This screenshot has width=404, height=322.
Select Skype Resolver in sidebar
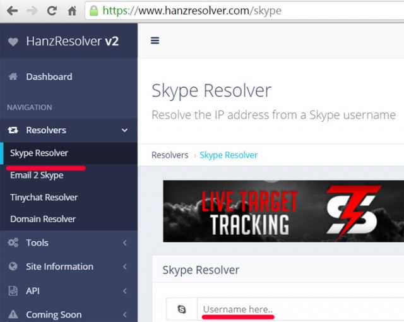(39, 153)
